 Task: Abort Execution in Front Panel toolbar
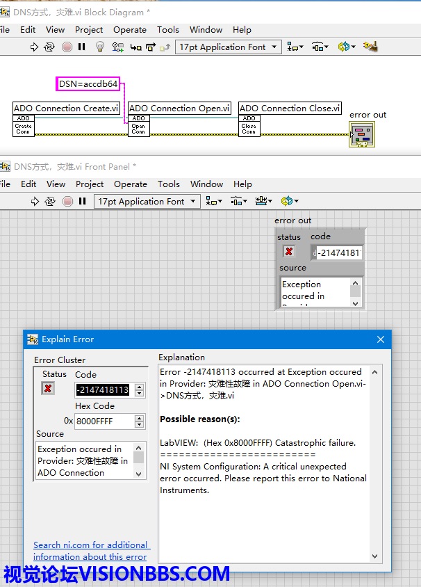point(67,202)
